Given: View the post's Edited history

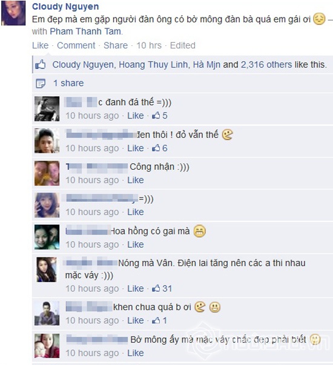Looking at the screenshot, I should [183, 45].
